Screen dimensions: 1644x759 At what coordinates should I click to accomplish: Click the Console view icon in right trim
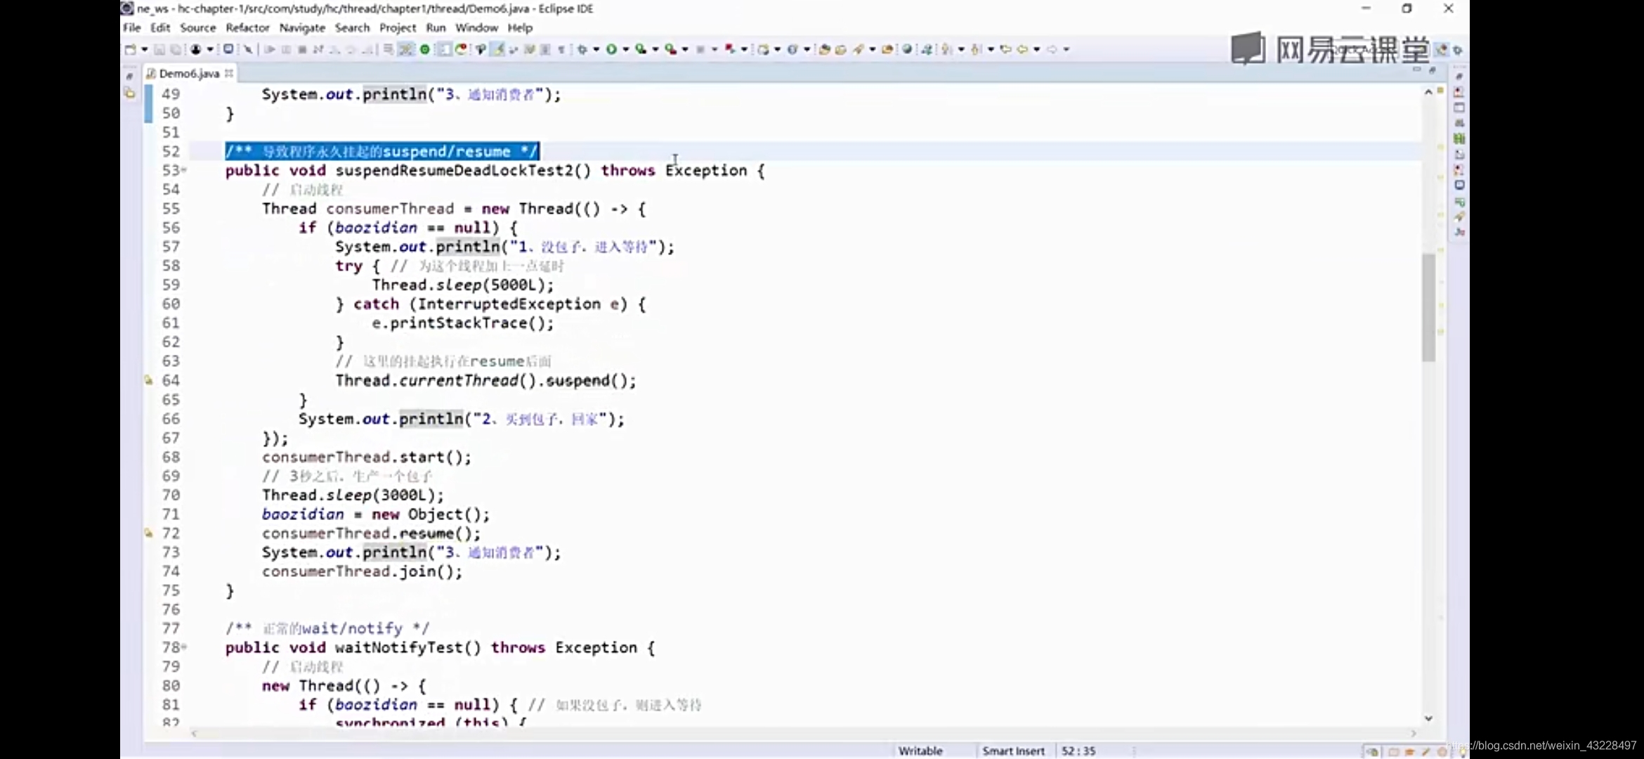1459,186
